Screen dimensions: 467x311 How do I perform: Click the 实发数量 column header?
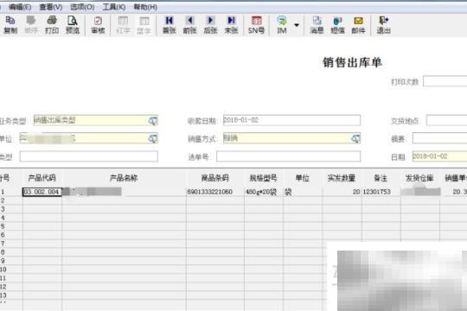pyautogui.click(x=342, y=178)
